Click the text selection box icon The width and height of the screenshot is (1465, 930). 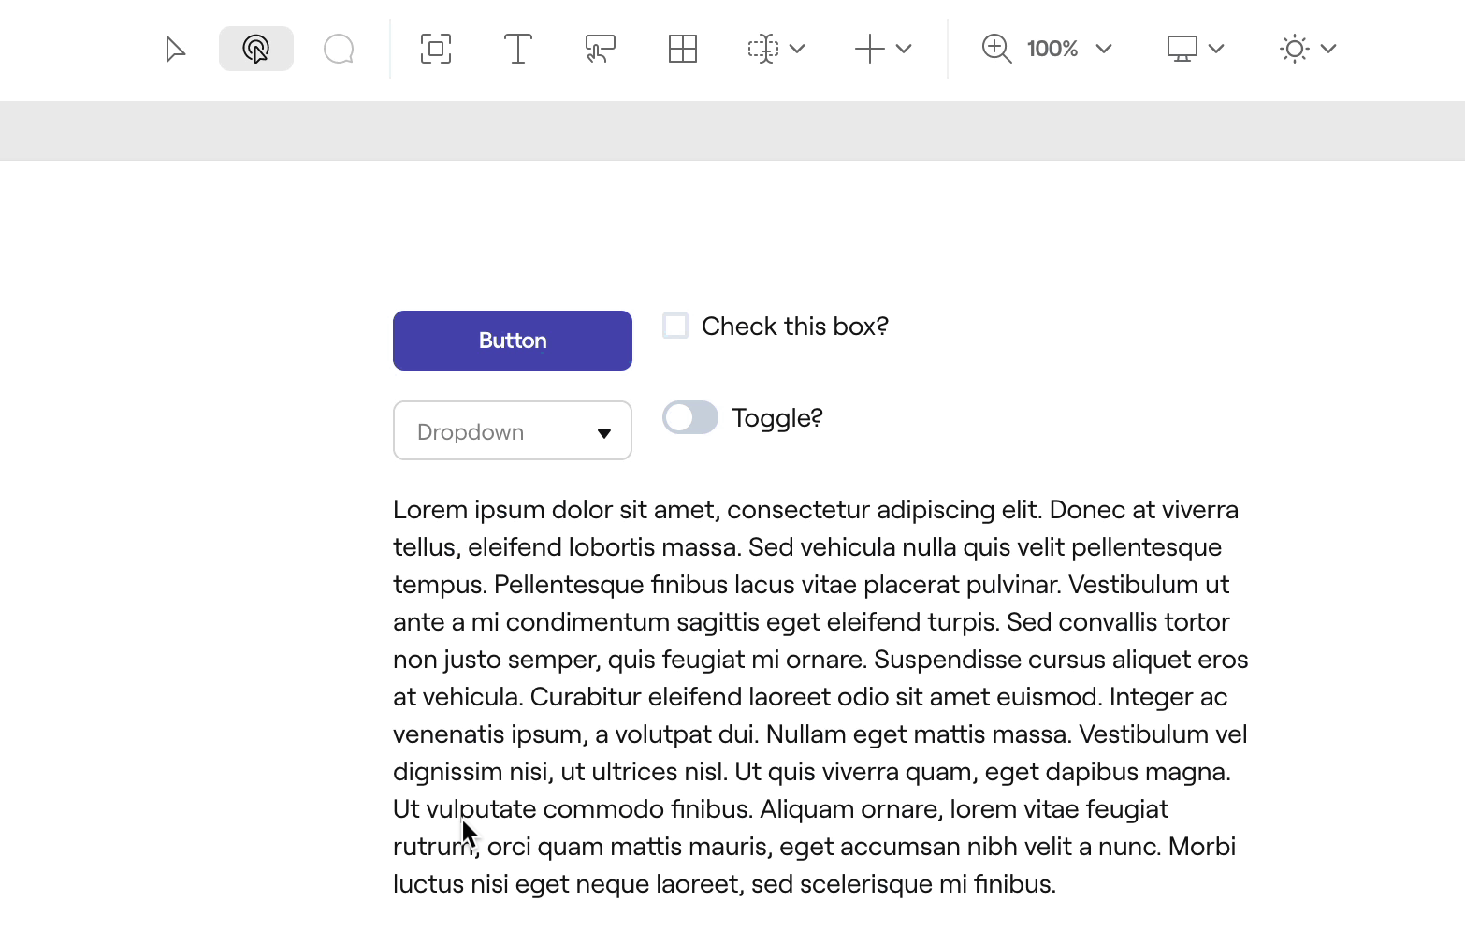(763, 49)
